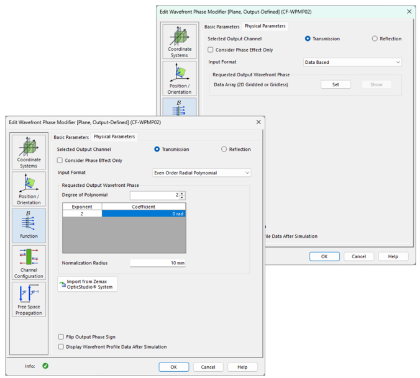Image resolution: width=420 pixels, height=378 pixels.
Task: Close the front Wavefront Phase Modifier dialog
Action: [258, 122]
